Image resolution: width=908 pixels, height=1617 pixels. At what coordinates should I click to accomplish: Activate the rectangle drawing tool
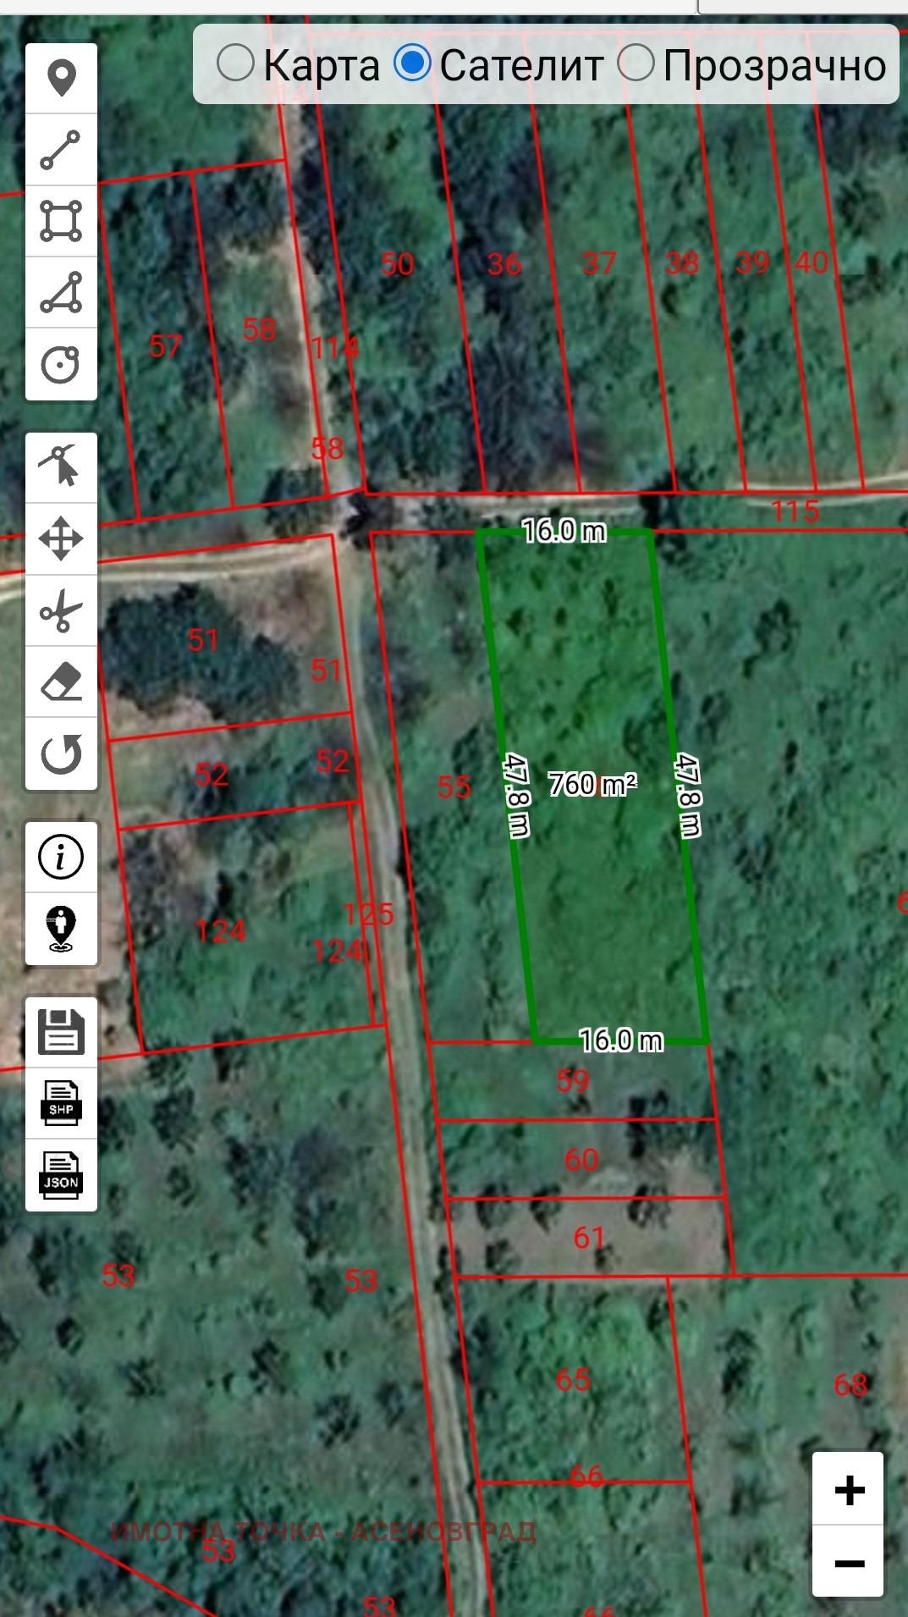[61, 221]
